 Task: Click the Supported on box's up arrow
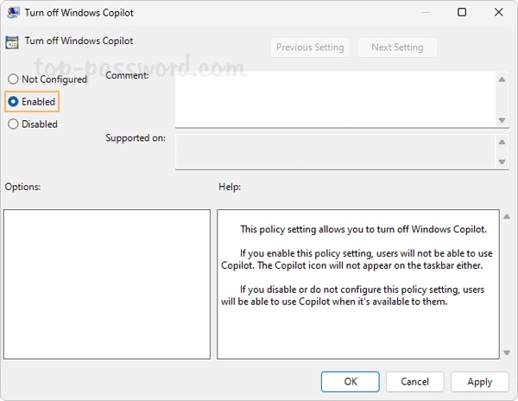coord(502,141)
